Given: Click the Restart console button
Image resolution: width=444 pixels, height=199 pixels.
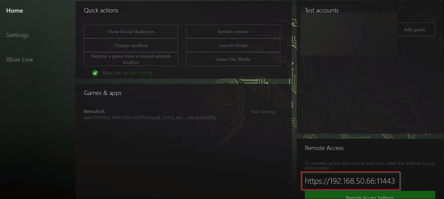Looking at the screenshot, I should point(233,32).
